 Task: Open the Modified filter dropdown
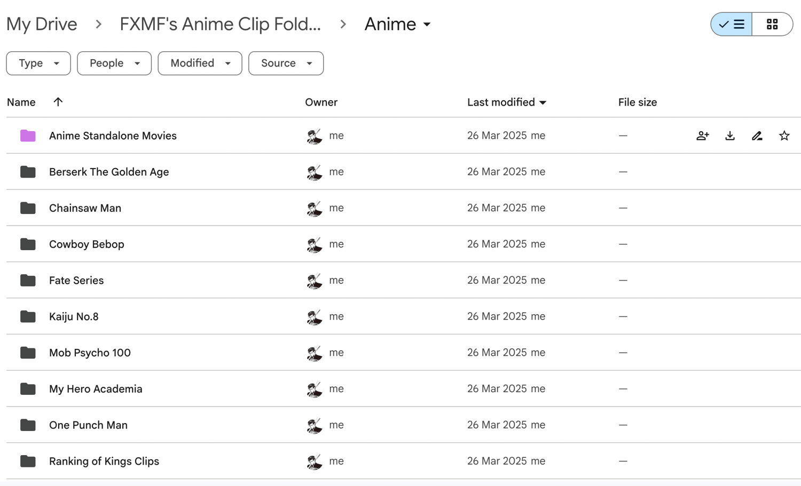(x=200, y=63)
